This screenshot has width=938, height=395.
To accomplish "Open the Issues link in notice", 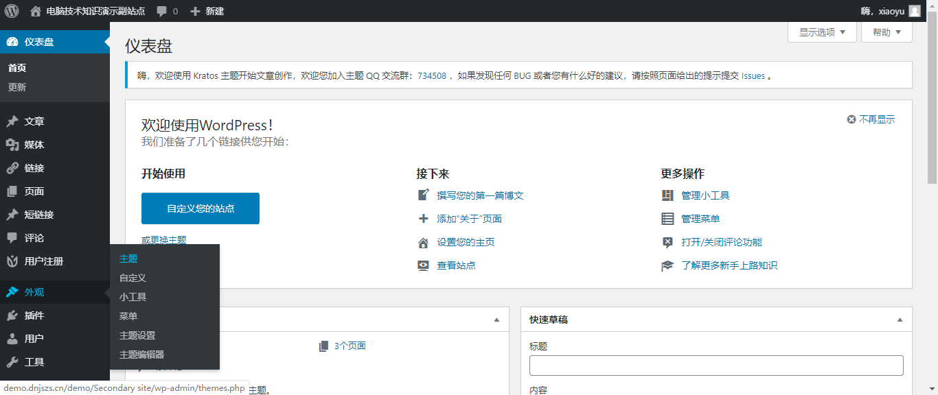I will pos(753,75).
